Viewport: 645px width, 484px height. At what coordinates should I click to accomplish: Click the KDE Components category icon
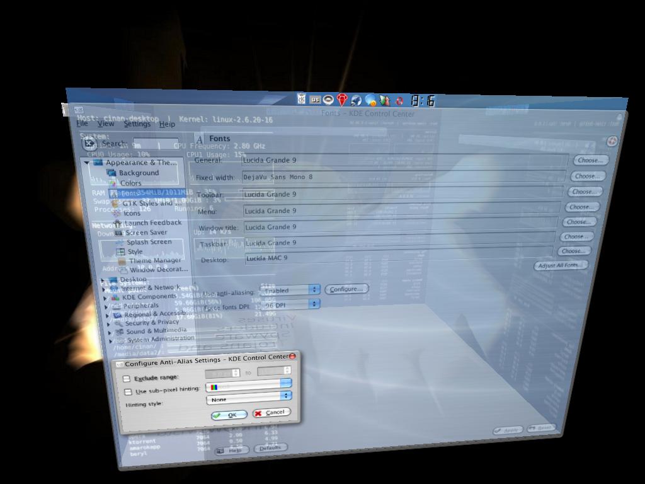tap(116, 297)
